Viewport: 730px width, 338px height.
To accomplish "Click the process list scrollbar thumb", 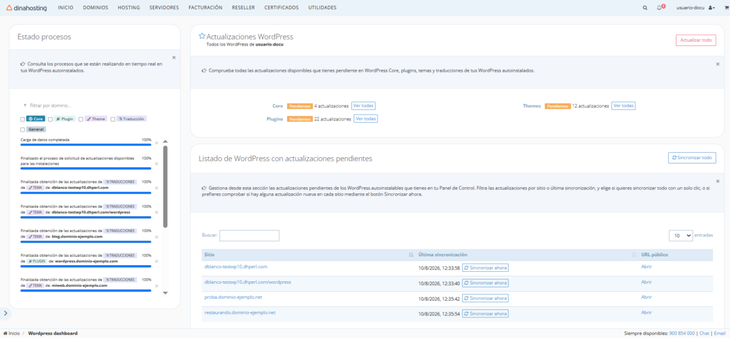I will coord(165,186).
